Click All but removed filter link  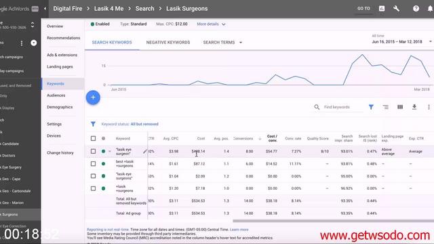click(x=144, y=124)
